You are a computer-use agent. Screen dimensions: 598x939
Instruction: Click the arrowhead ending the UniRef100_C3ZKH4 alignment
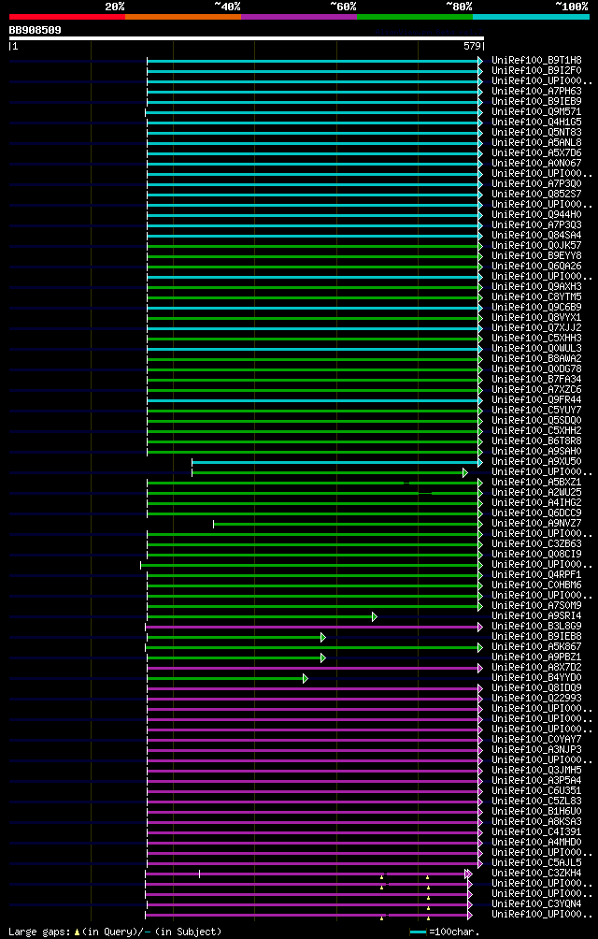469,874
